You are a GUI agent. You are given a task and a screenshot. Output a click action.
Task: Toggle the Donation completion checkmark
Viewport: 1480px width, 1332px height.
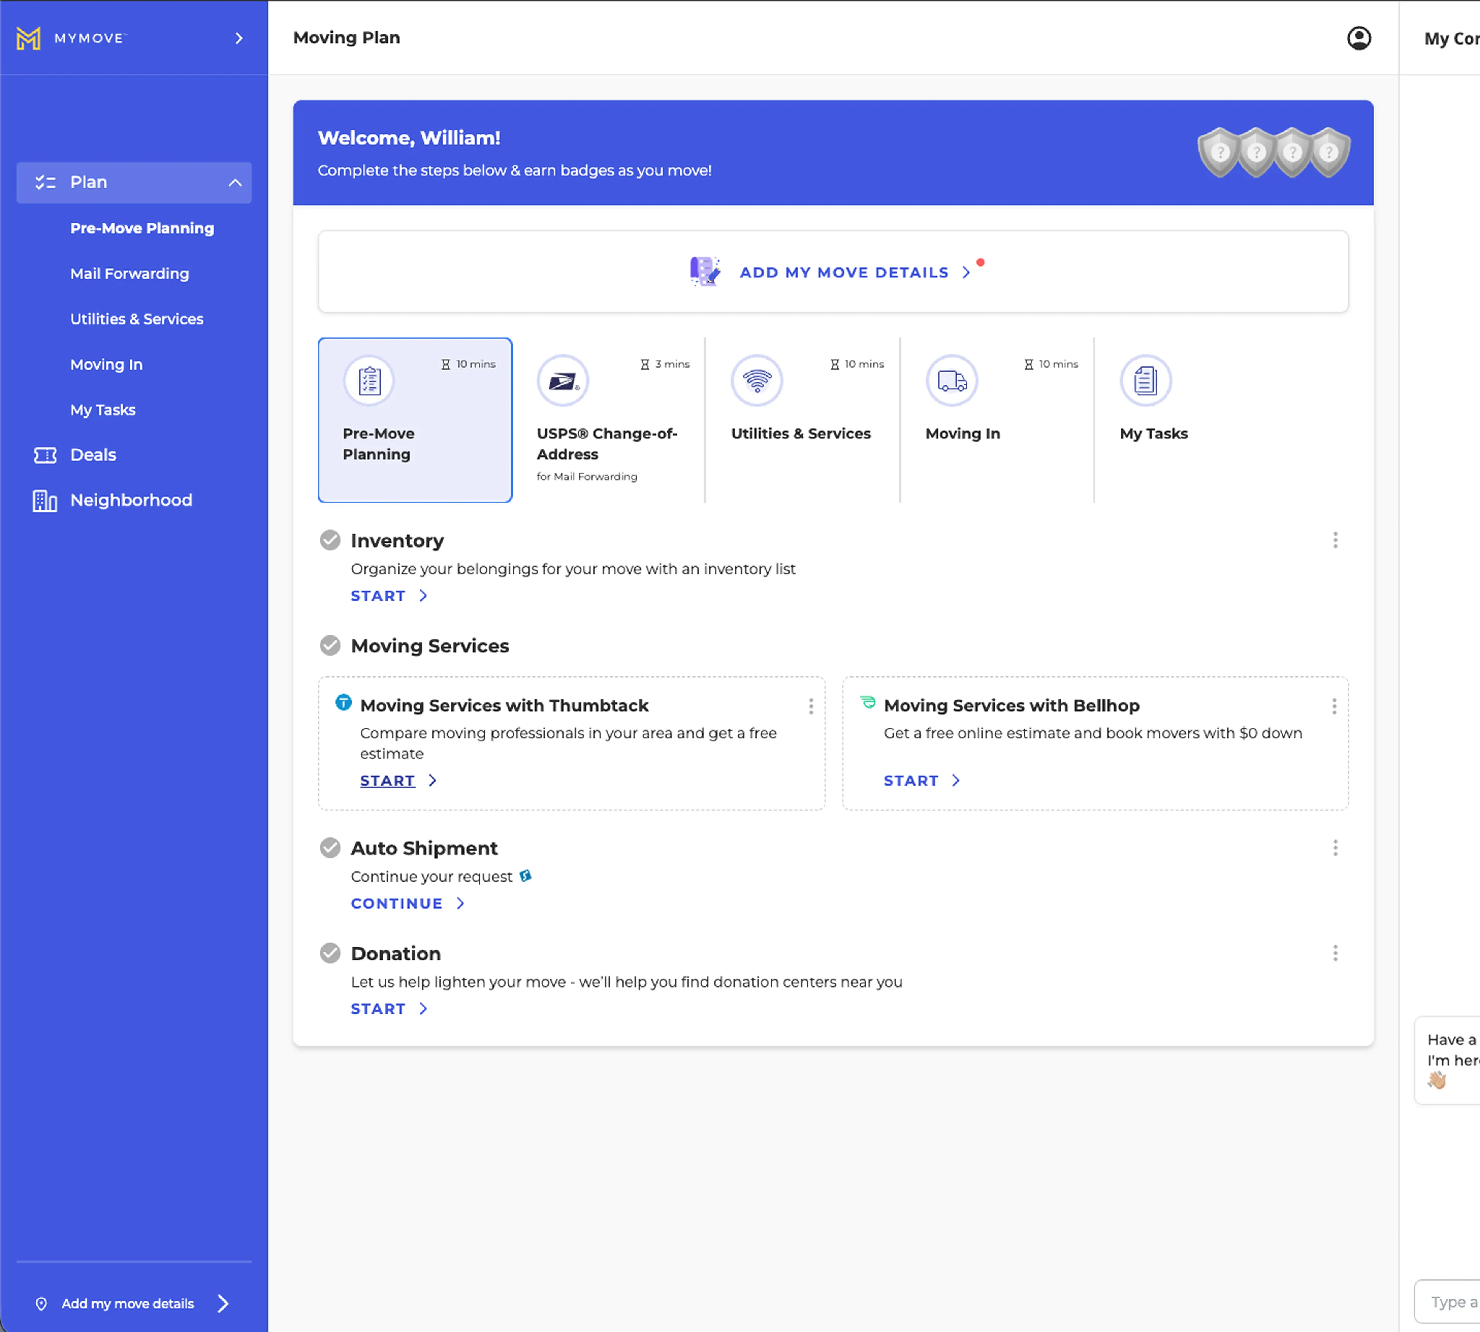click(x=330, y=953)
